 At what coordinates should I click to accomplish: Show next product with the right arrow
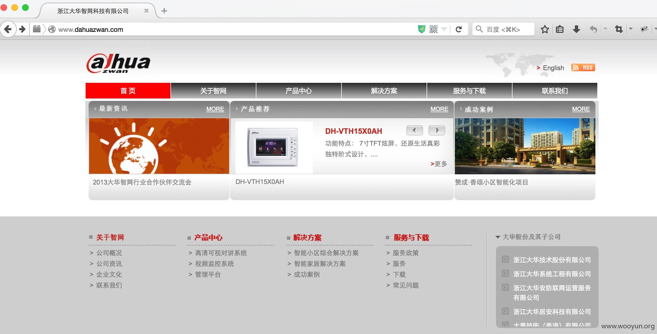437,130
